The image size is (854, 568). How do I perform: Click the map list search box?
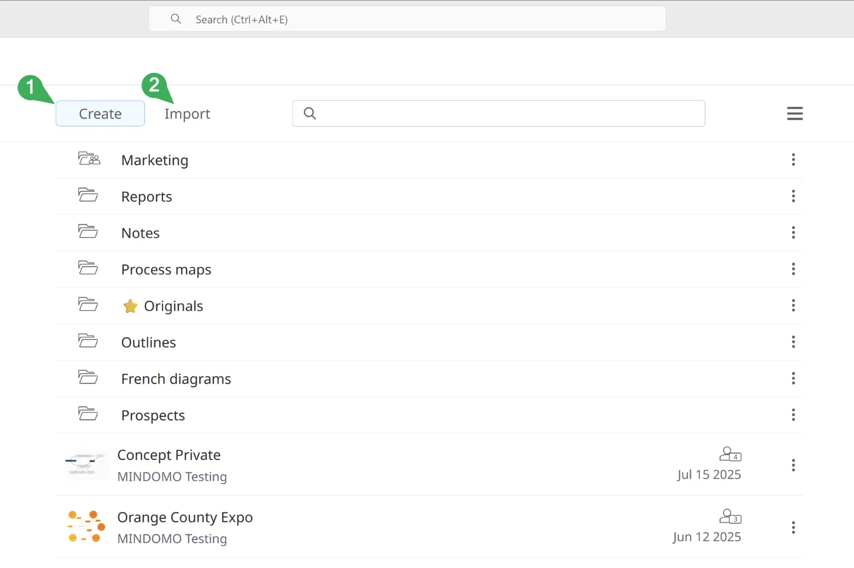point(499,113)
